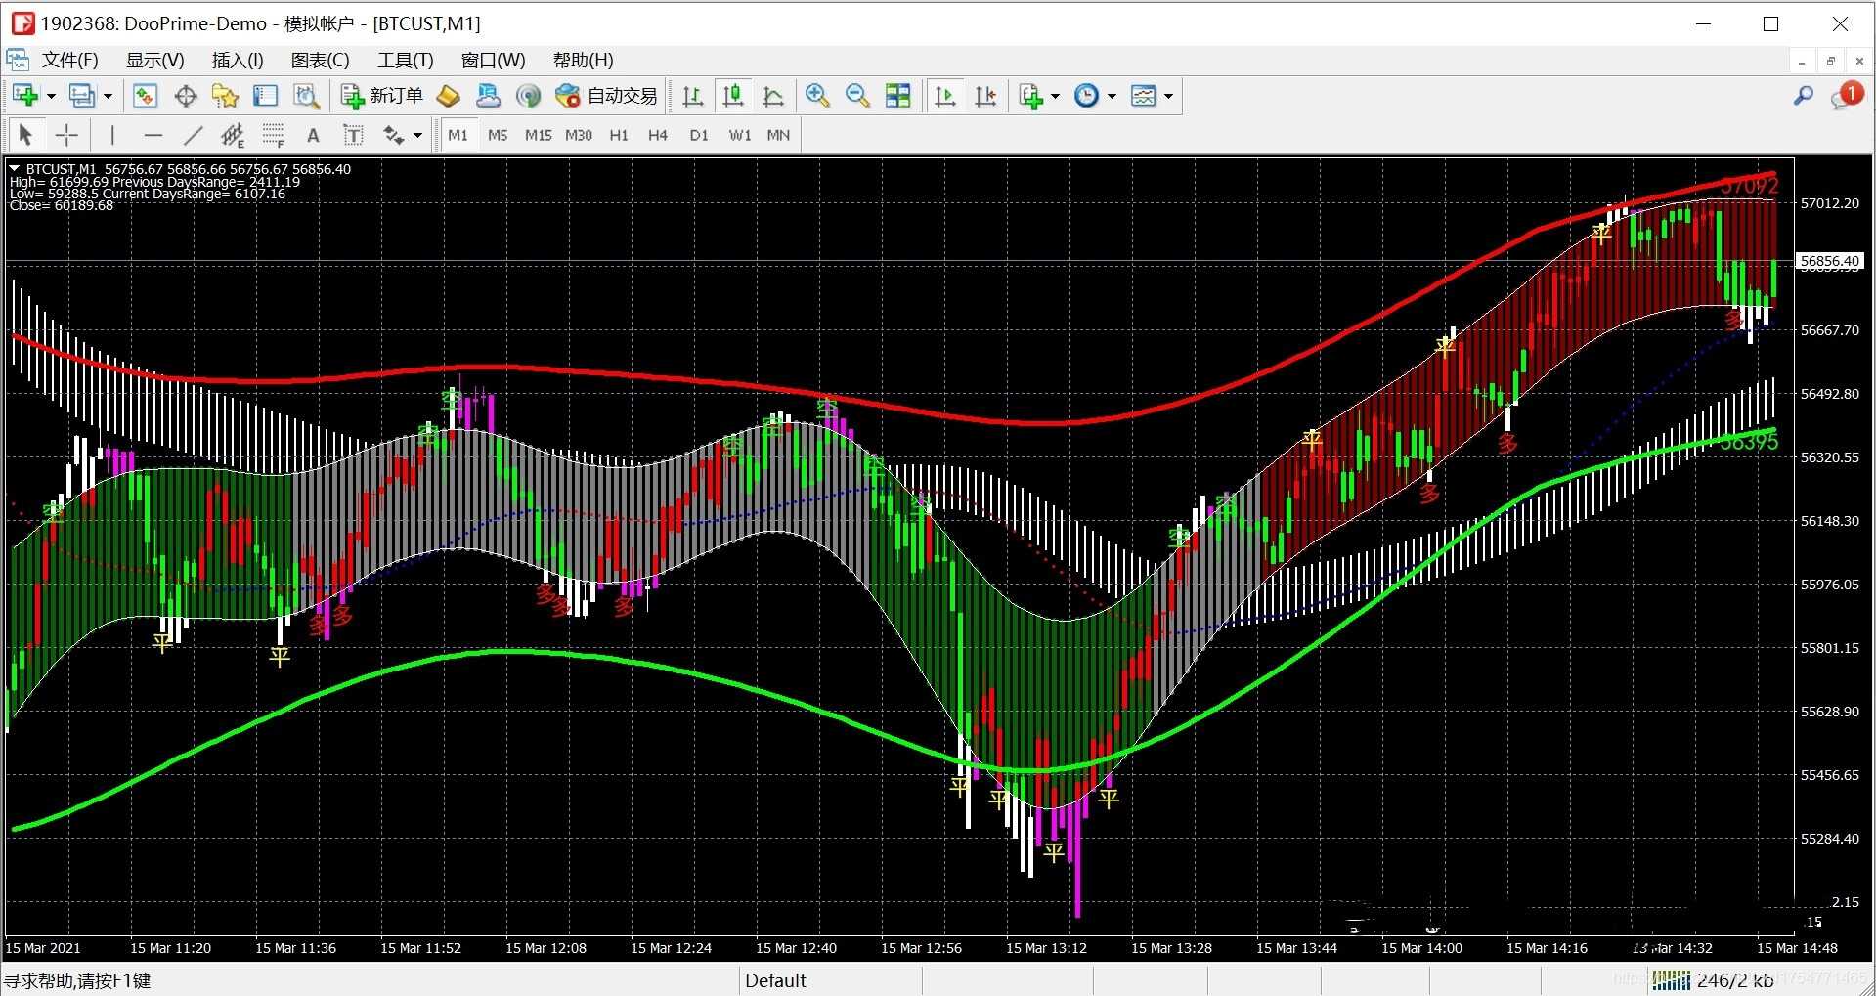Switch to MN monthly timeframe

pos(778,135)
